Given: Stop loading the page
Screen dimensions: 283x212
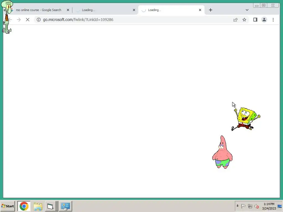Looking at the screenshot, I should coord(28,20).
